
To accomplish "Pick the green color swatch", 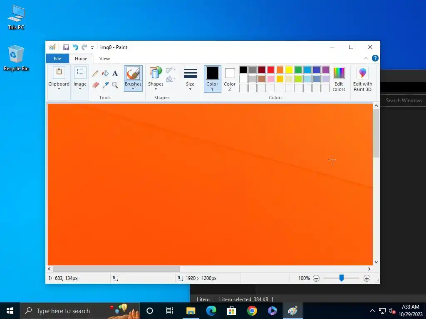I will pyautogui.click(x=298, y=70).
